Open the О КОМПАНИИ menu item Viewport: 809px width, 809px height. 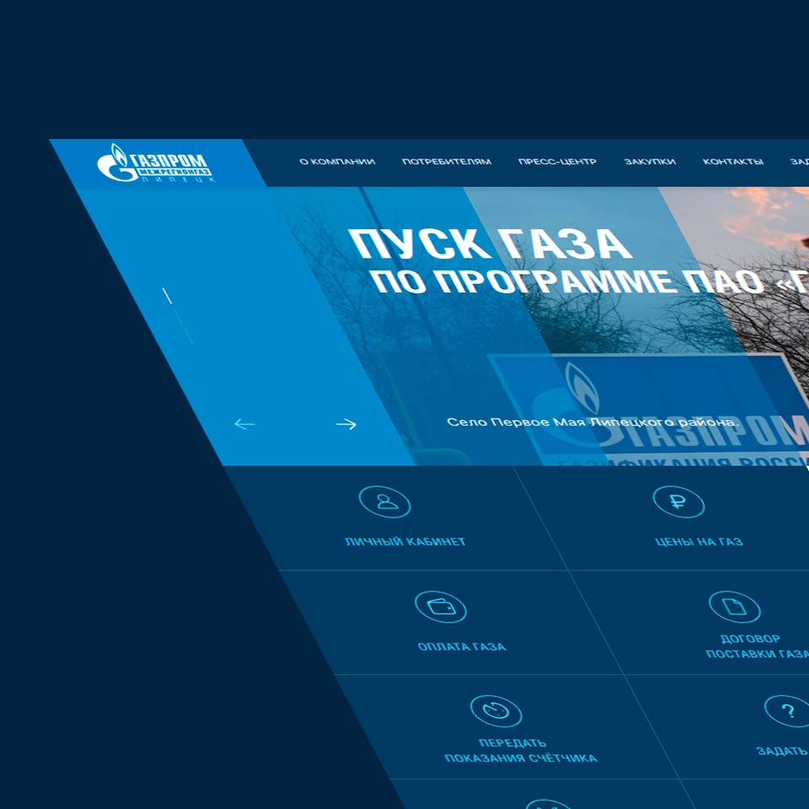click(x=337, y=162)
